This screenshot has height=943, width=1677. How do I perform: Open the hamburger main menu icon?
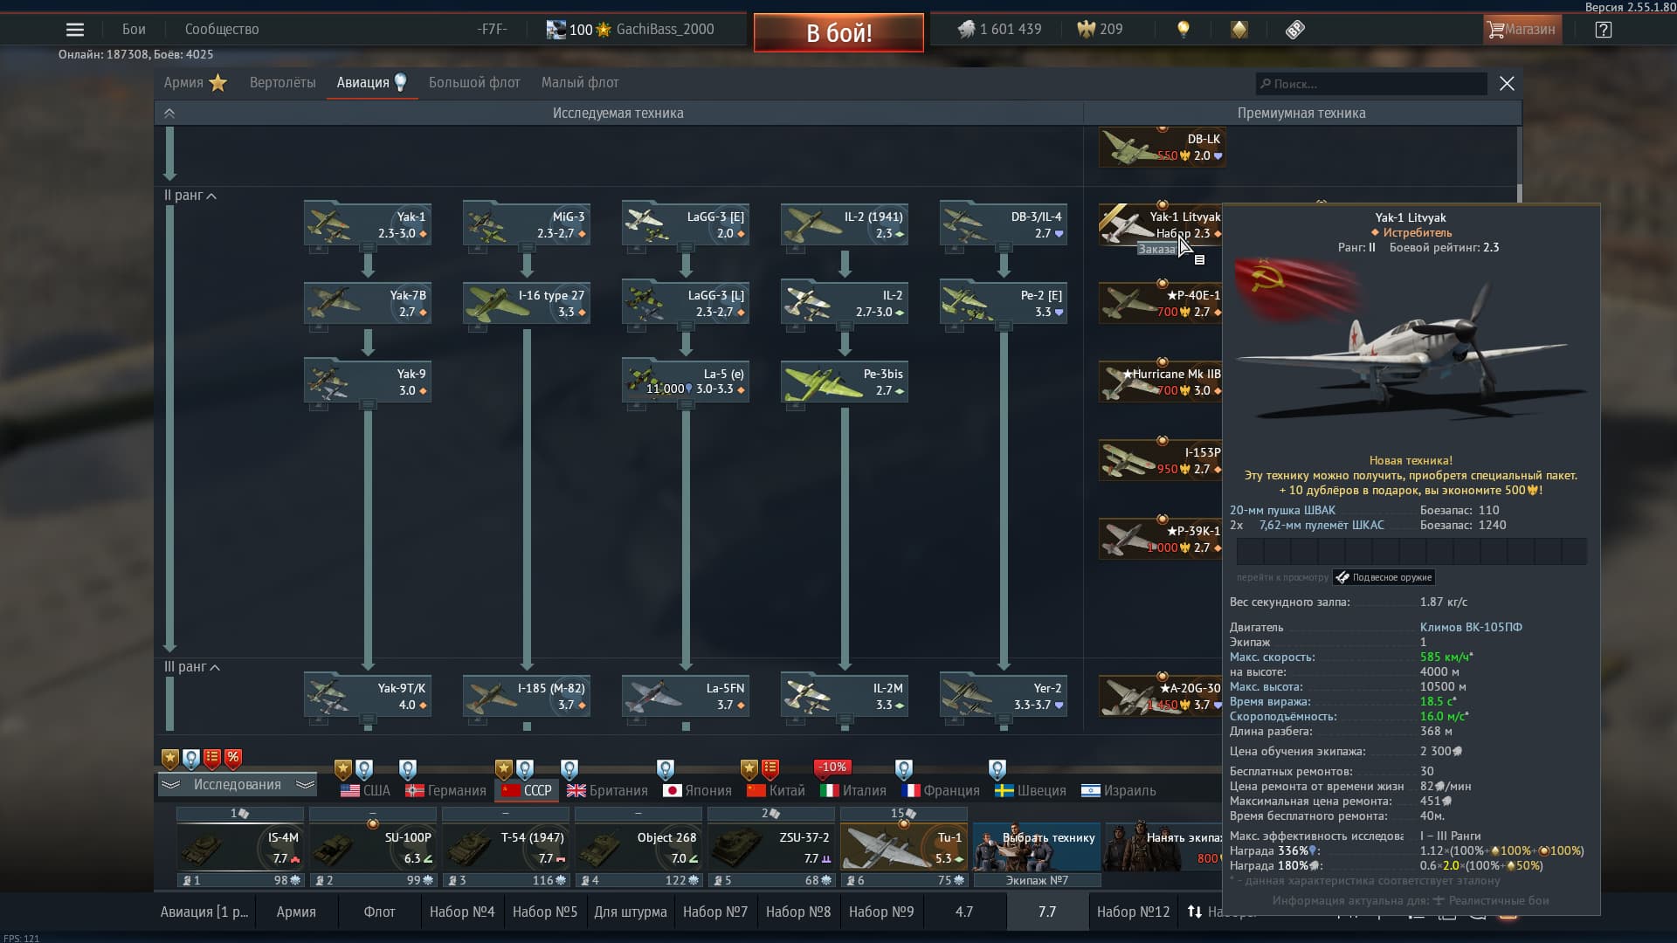[75, 30]
